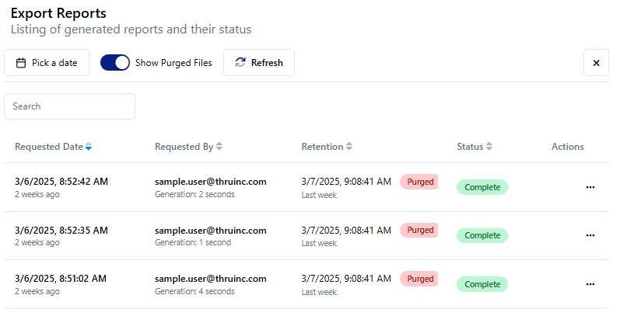620x309 pixels.
Task: Sort by the Requested By arrow icon
Action: [219, 147]
